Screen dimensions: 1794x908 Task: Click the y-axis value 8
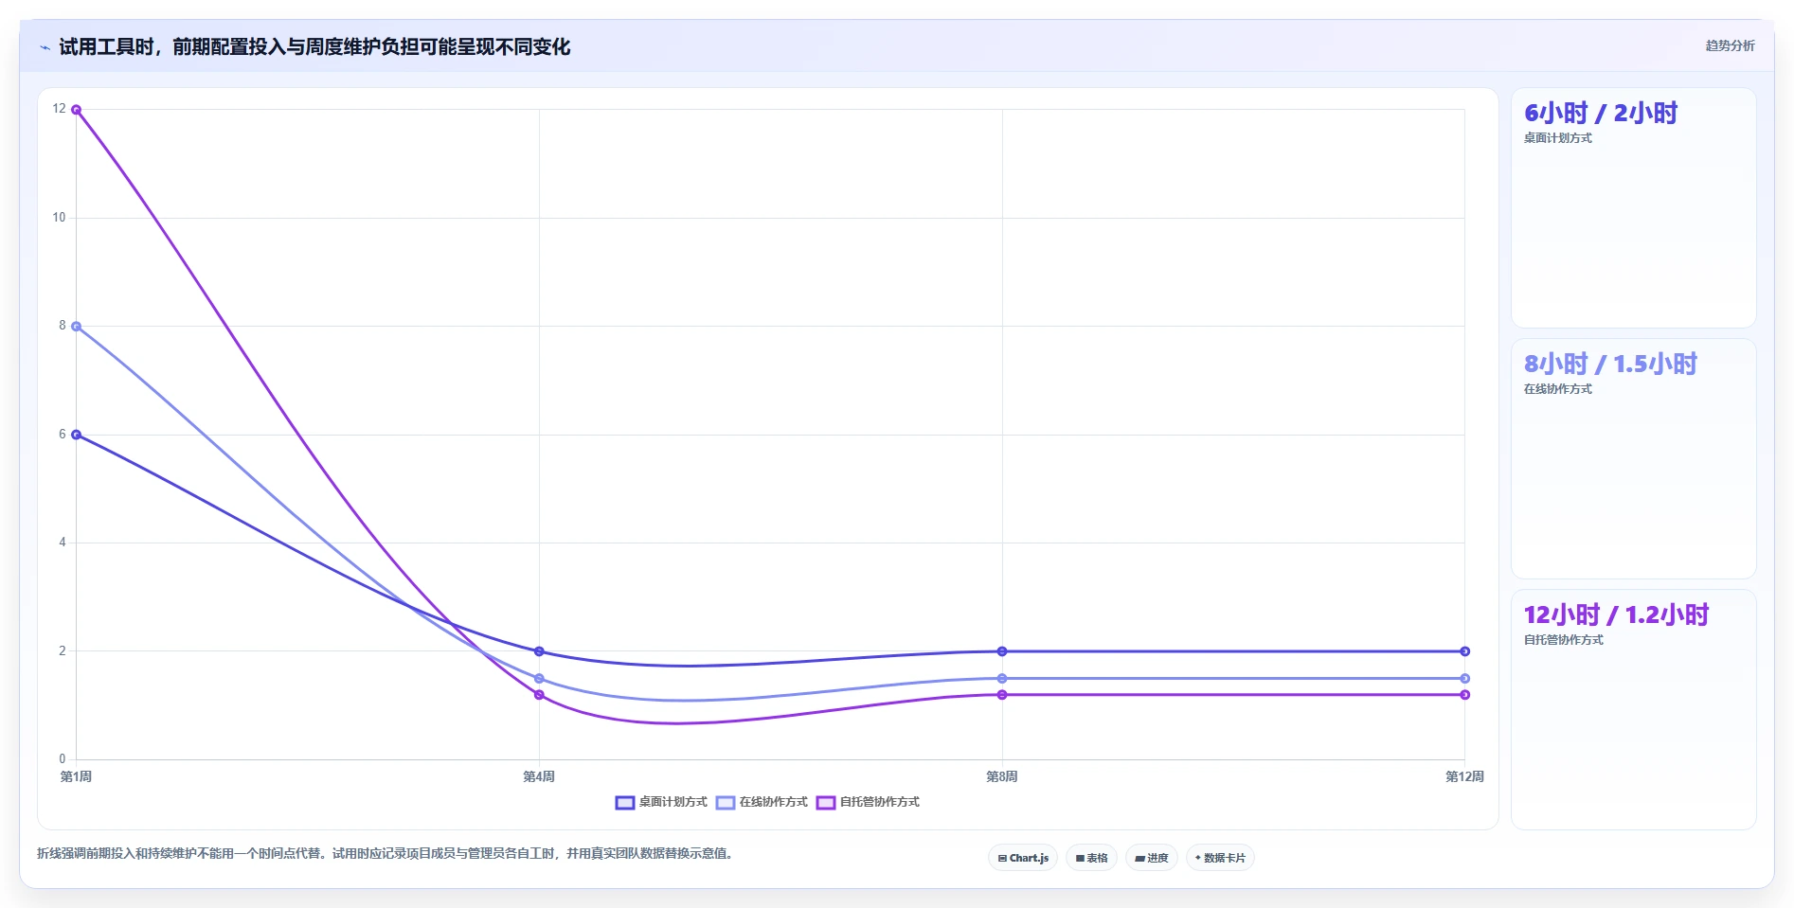[63, 326]
